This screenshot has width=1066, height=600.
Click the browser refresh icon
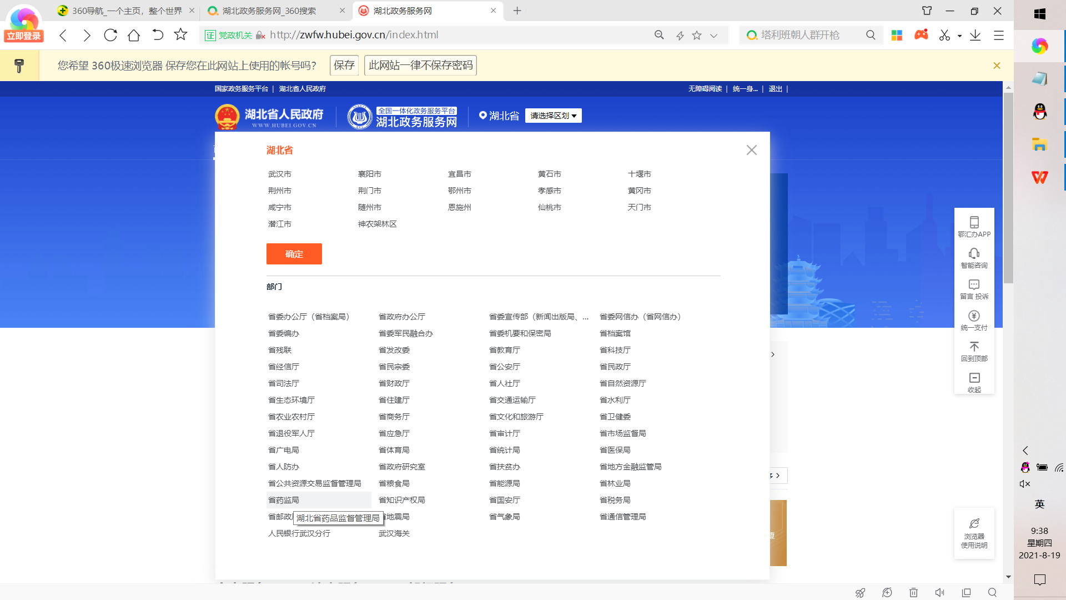(110, 35)
